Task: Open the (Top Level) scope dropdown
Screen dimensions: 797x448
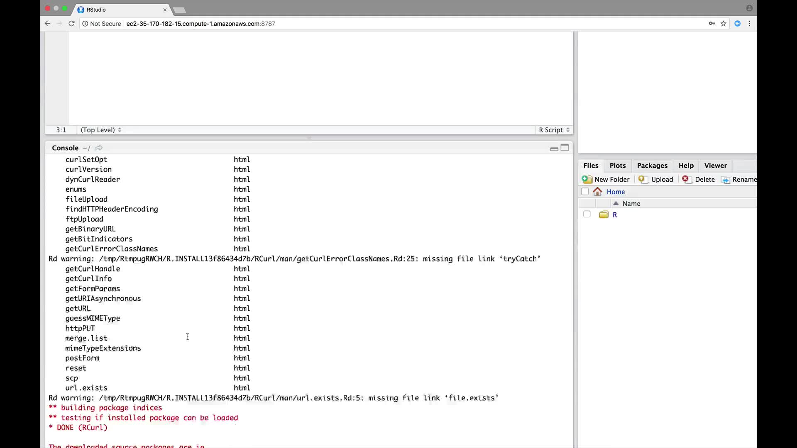Action: 101,130
